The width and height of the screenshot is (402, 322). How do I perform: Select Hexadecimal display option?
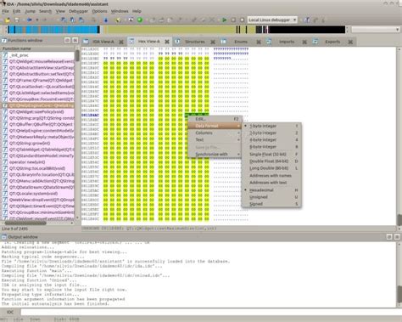271,190
